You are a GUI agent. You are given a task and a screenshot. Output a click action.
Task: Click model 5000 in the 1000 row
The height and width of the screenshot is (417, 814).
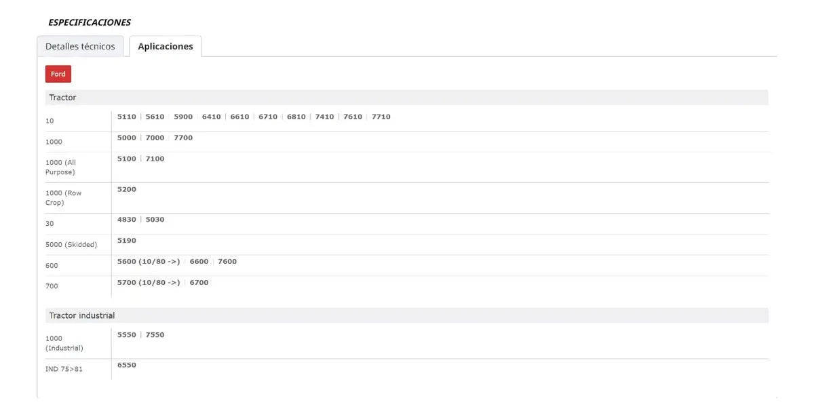click(127, 138)
